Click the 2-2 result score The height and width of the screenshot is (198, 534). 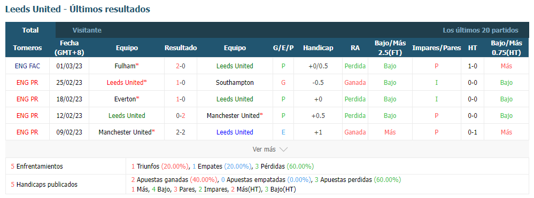pyautogui.click(x=181, y=132)
